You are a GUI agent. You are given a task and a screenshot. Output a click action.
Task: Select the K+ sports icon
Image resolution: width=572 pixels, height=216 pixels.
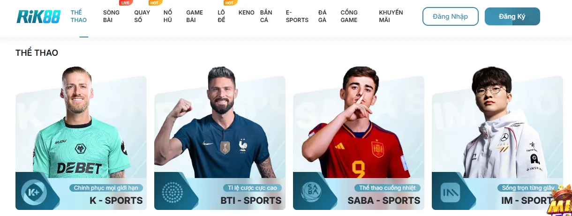click(34, 192)
